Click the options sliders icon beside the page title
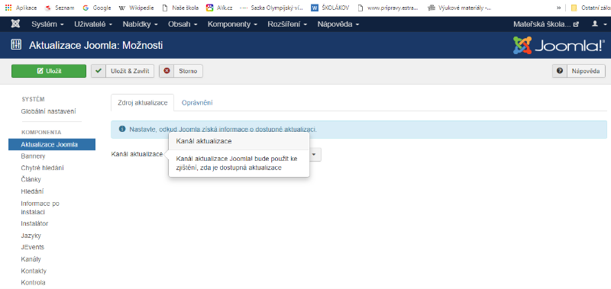The width and height of the screenshot is (611, 289). click(16, 45)
